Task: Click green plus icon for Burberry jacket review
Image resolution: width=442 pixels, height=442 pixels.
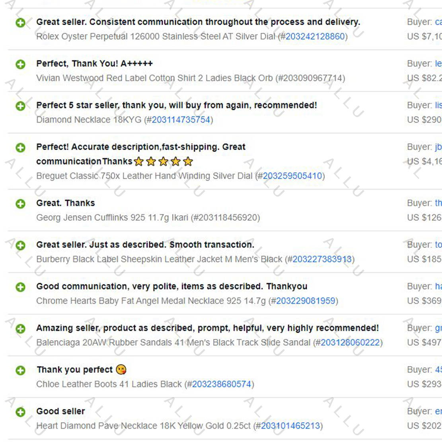Action: (x=20, y=245)
